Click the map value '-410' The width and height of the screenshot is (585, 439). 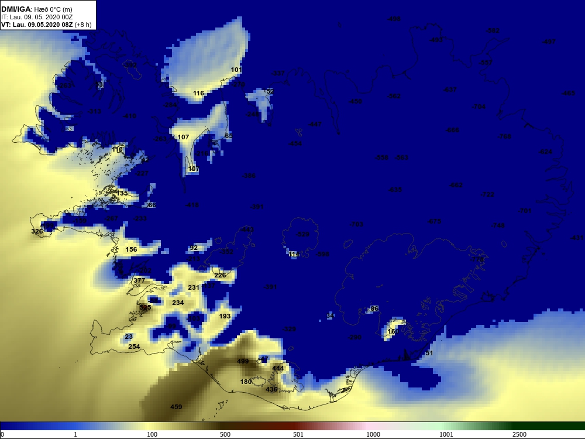point(129,116)
